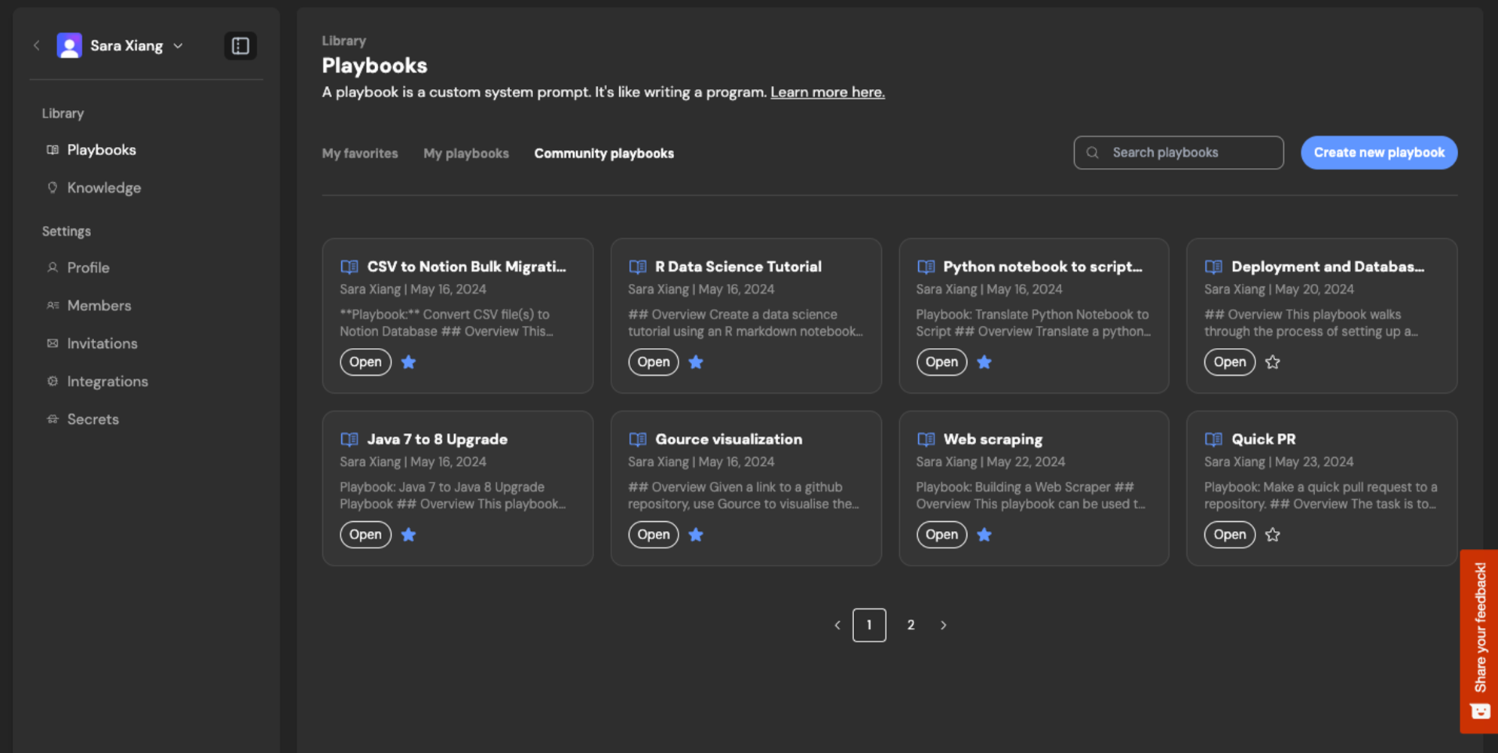The width and height of the screenshot is (1498, 753).
Task: Follow the Learn more here link
Action: click(827, 92)
